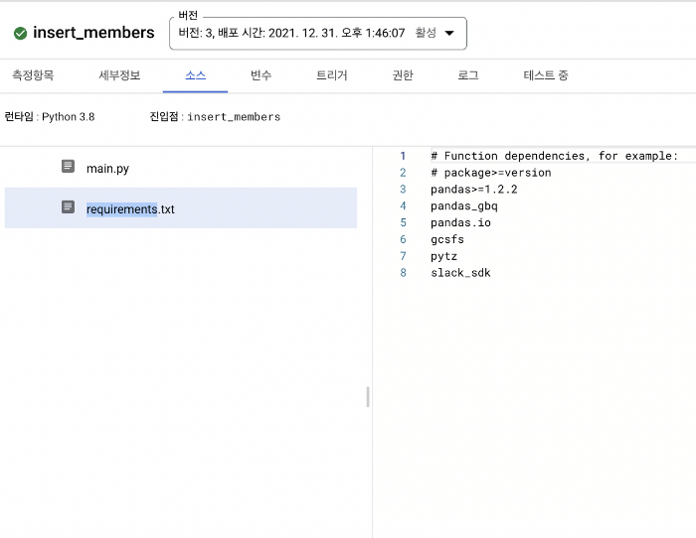The image size is (696, 538).
Task: Click line number 6 in gutter
Action: point(403,239)
